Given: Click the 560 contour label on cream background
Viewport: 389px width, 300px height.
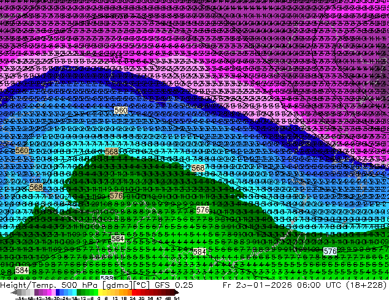Looking at the screenshot, I should pyautogui.click(x=121, y=110).
